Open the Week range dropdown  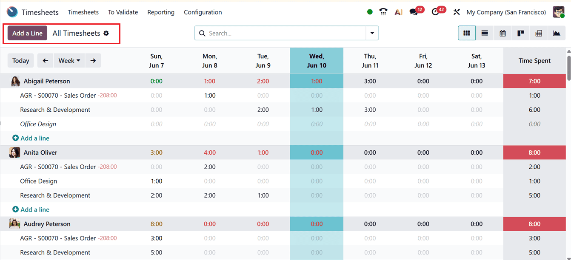[x=69, y=60]
